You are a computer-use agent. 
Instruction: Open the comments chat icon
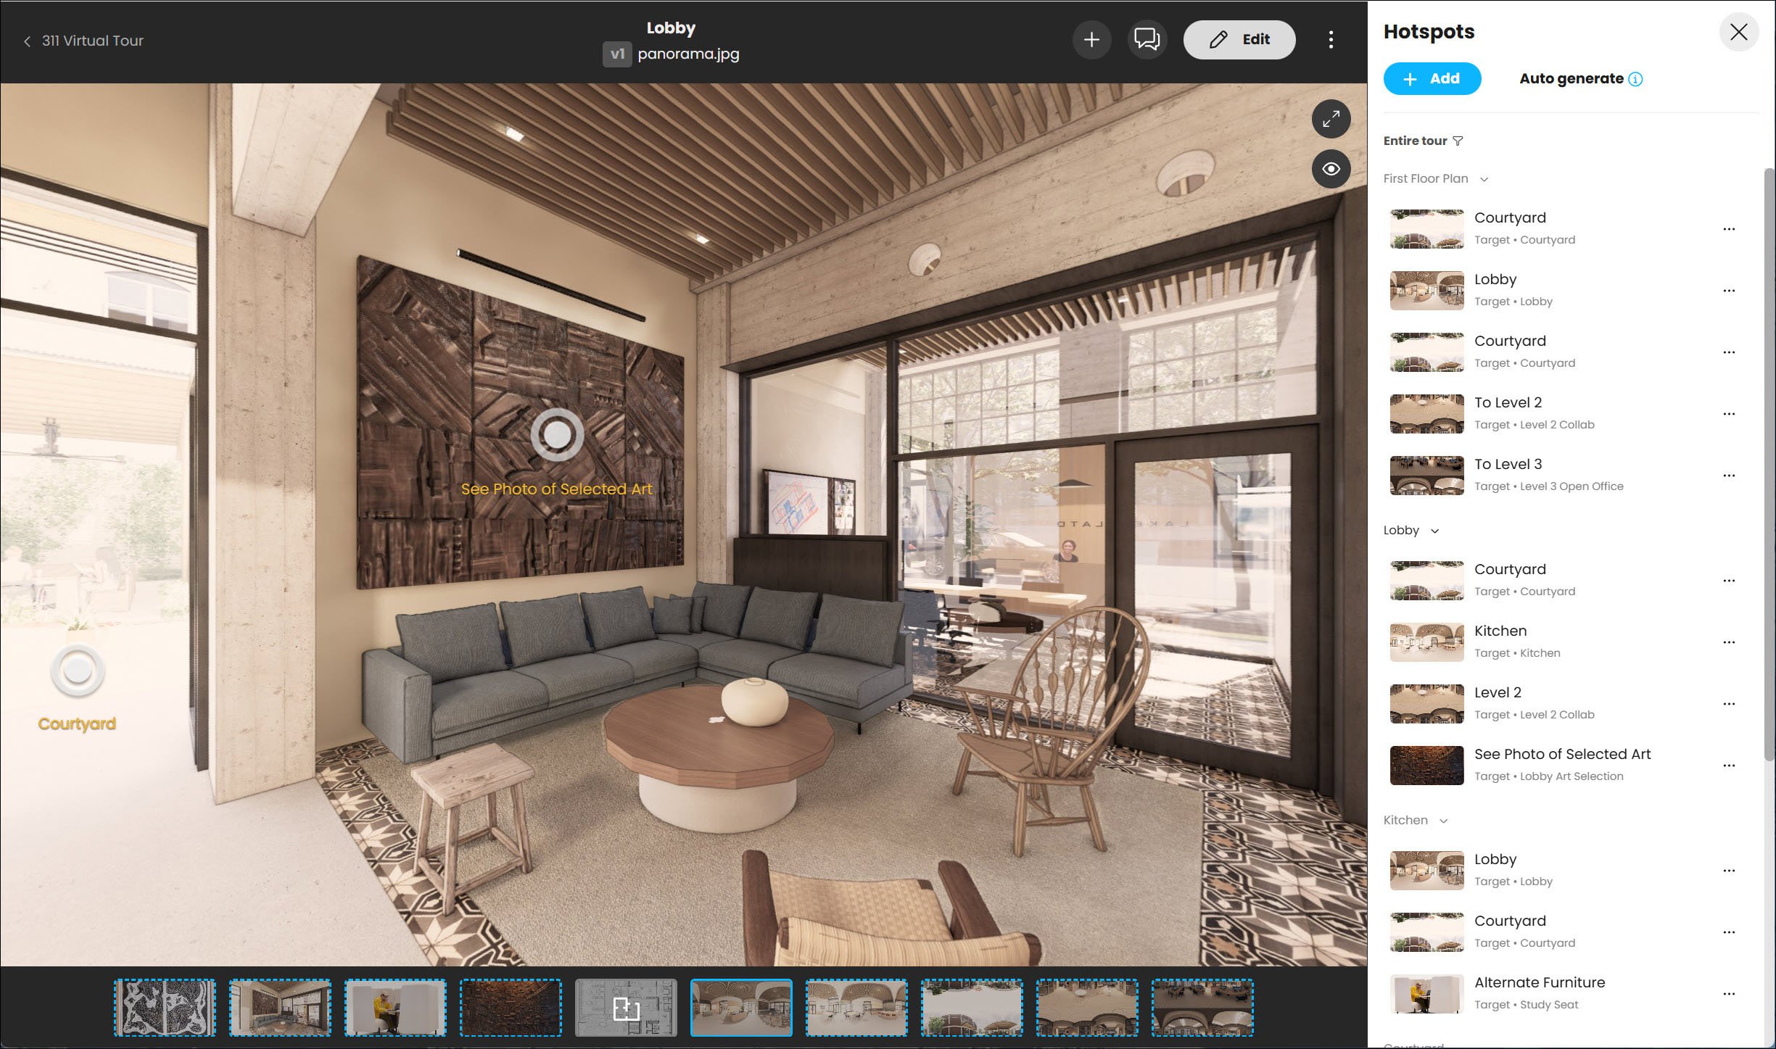(x=1147, y=40)
